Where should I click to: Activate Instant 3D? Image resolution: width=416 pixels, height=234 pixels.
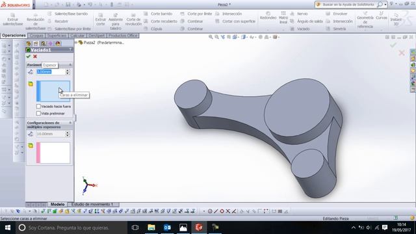(396, 19)
